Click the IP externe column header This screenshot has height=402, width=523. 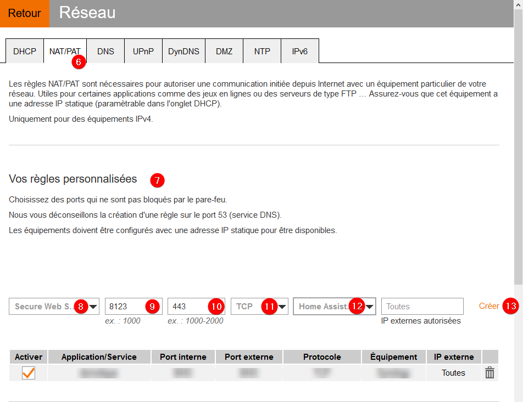coord(454,356)
